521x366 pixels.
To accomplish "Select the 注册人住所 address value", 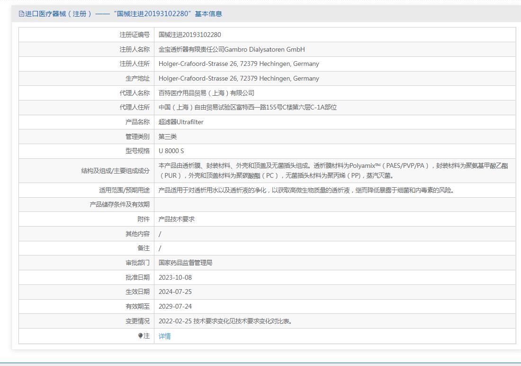I will pos(239,64).
